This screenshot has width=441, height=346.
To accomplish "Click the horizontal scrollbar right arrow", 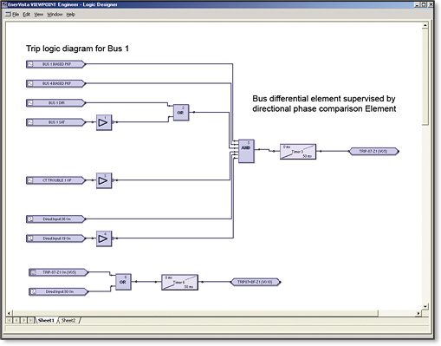I will pos(418,313).
